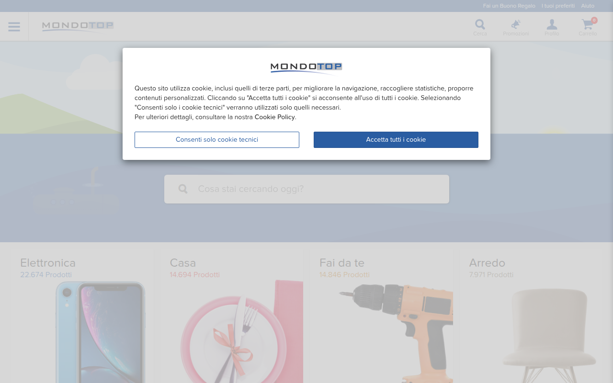Open the Arredo category heading

point(487,263)
